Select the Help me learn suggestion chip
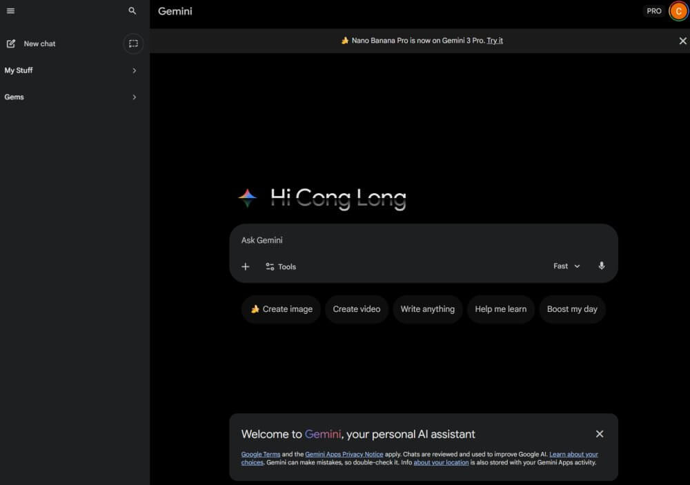This screenshot has width=690, height=485. tap(500, 309)
